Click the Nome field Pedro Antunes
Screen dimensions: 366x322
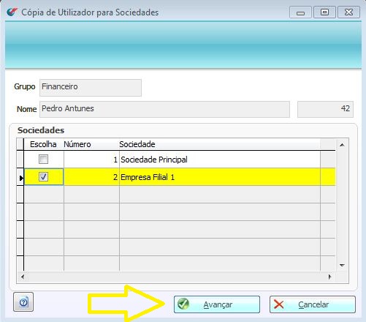pyautogui.click(x=164, y=109)
